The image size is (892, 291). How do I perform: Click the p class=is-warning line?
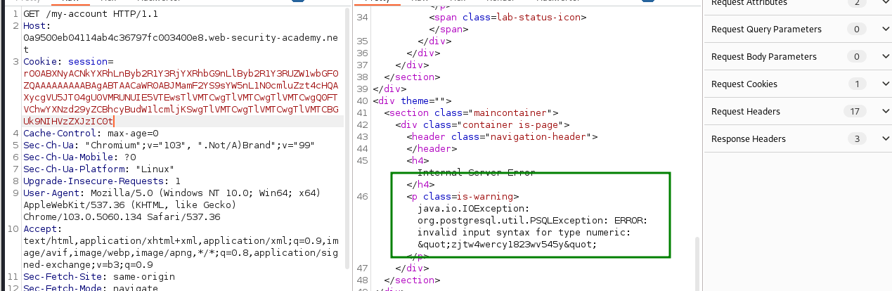463,196
